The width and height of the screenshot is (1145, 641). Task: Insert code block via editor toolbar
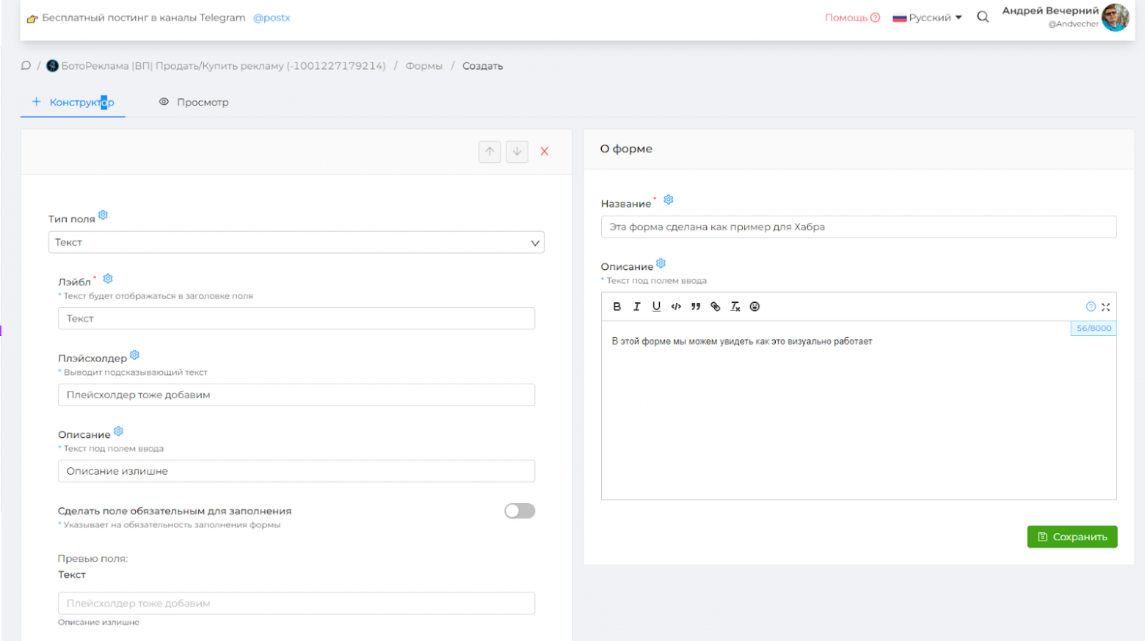click(676, 307)
